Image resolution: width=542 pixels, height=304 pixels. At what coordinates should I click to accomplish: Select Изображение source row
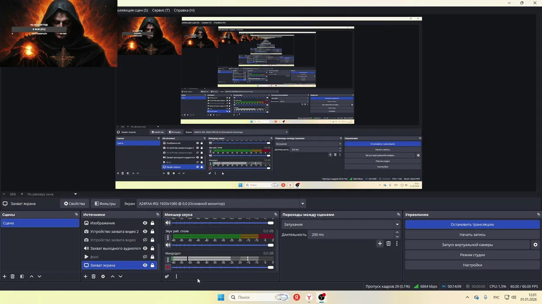tap(119, 223)
